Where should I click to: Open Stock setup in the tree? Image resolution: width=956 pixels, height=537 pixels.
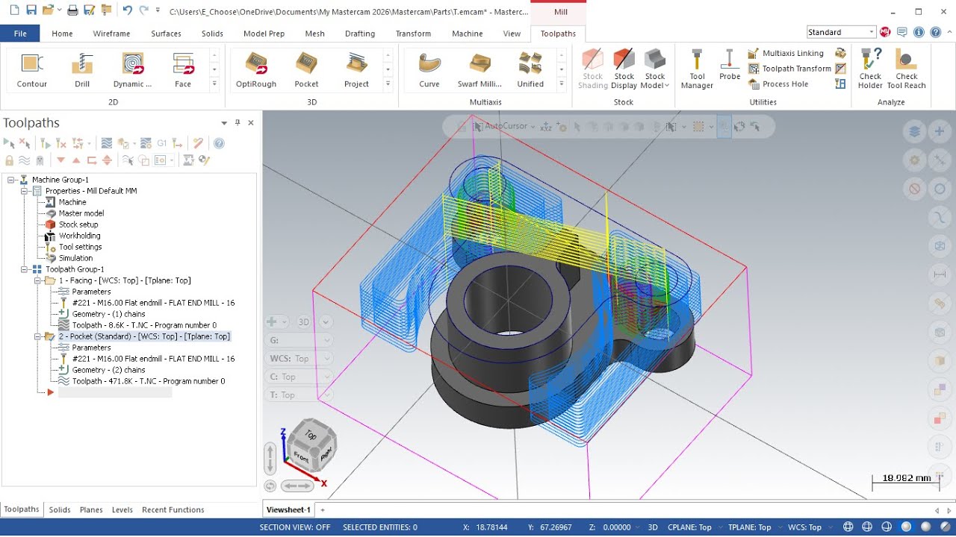point(78,224)
